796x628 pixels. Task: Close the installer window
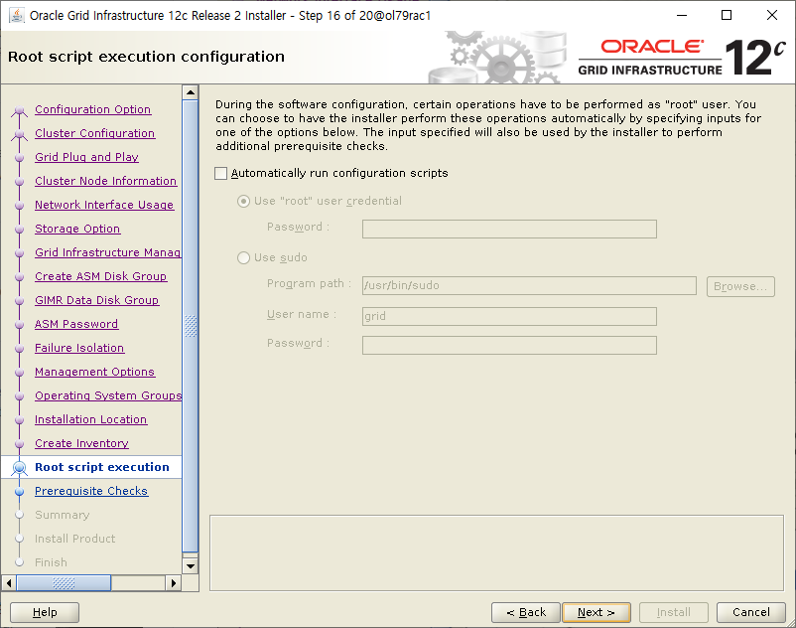pos(772,15)
